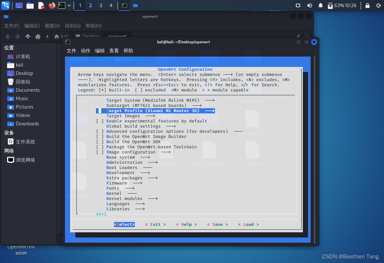Click the terminal window title icon

pyautogui.click(x=68, y=42)
